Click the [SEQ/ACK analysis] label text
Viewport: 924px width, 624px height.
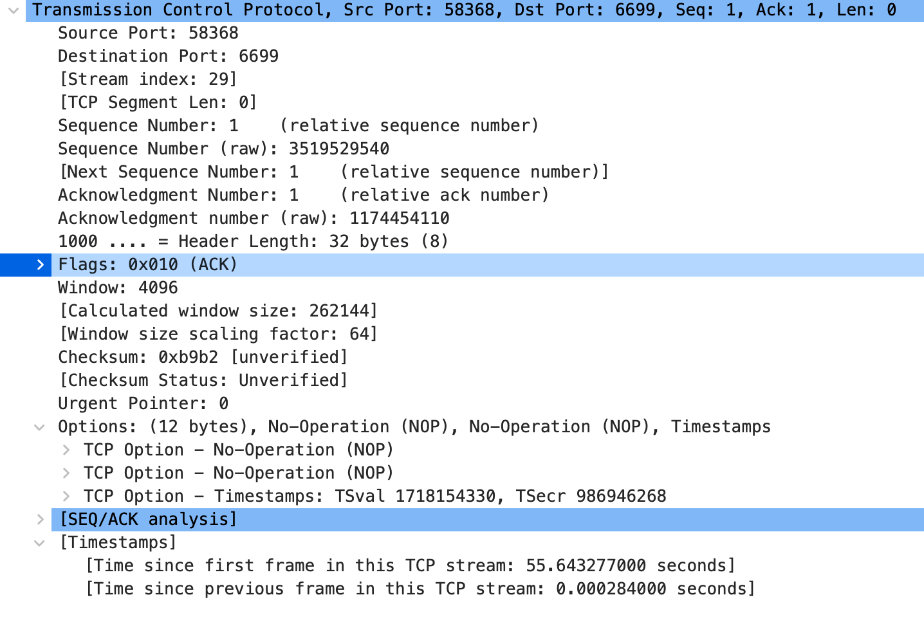(148, 519)
